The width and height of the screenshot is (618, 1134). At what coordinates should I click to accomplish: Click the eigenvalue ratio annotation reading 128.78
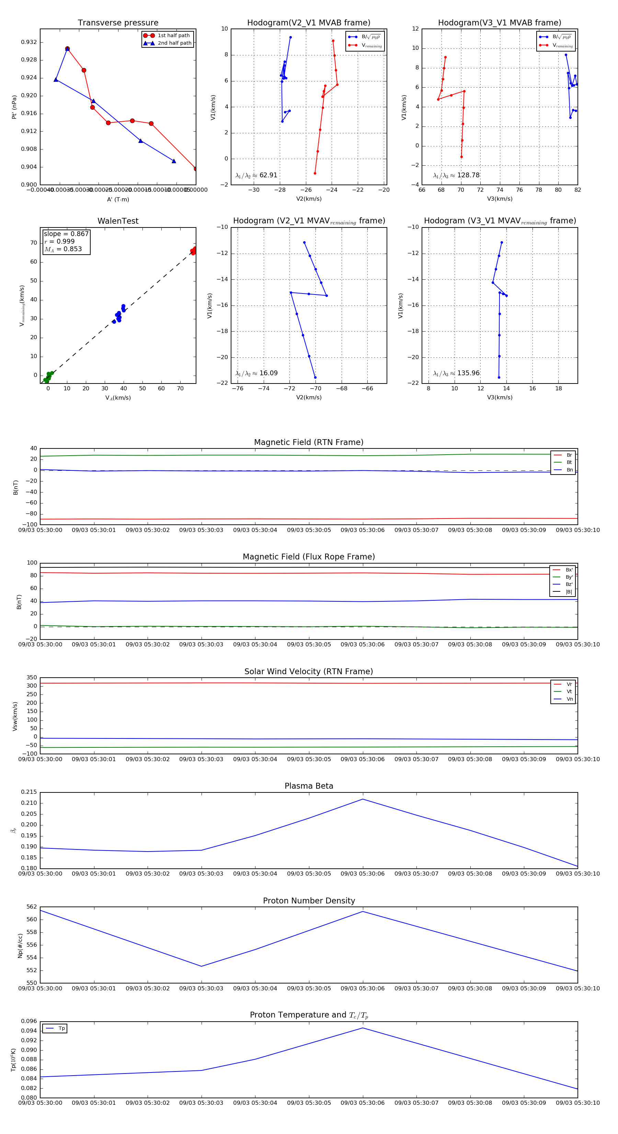[456, 175]
